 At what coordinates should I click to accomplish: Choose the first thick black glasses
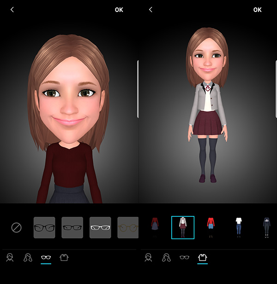tap(44, 227)
